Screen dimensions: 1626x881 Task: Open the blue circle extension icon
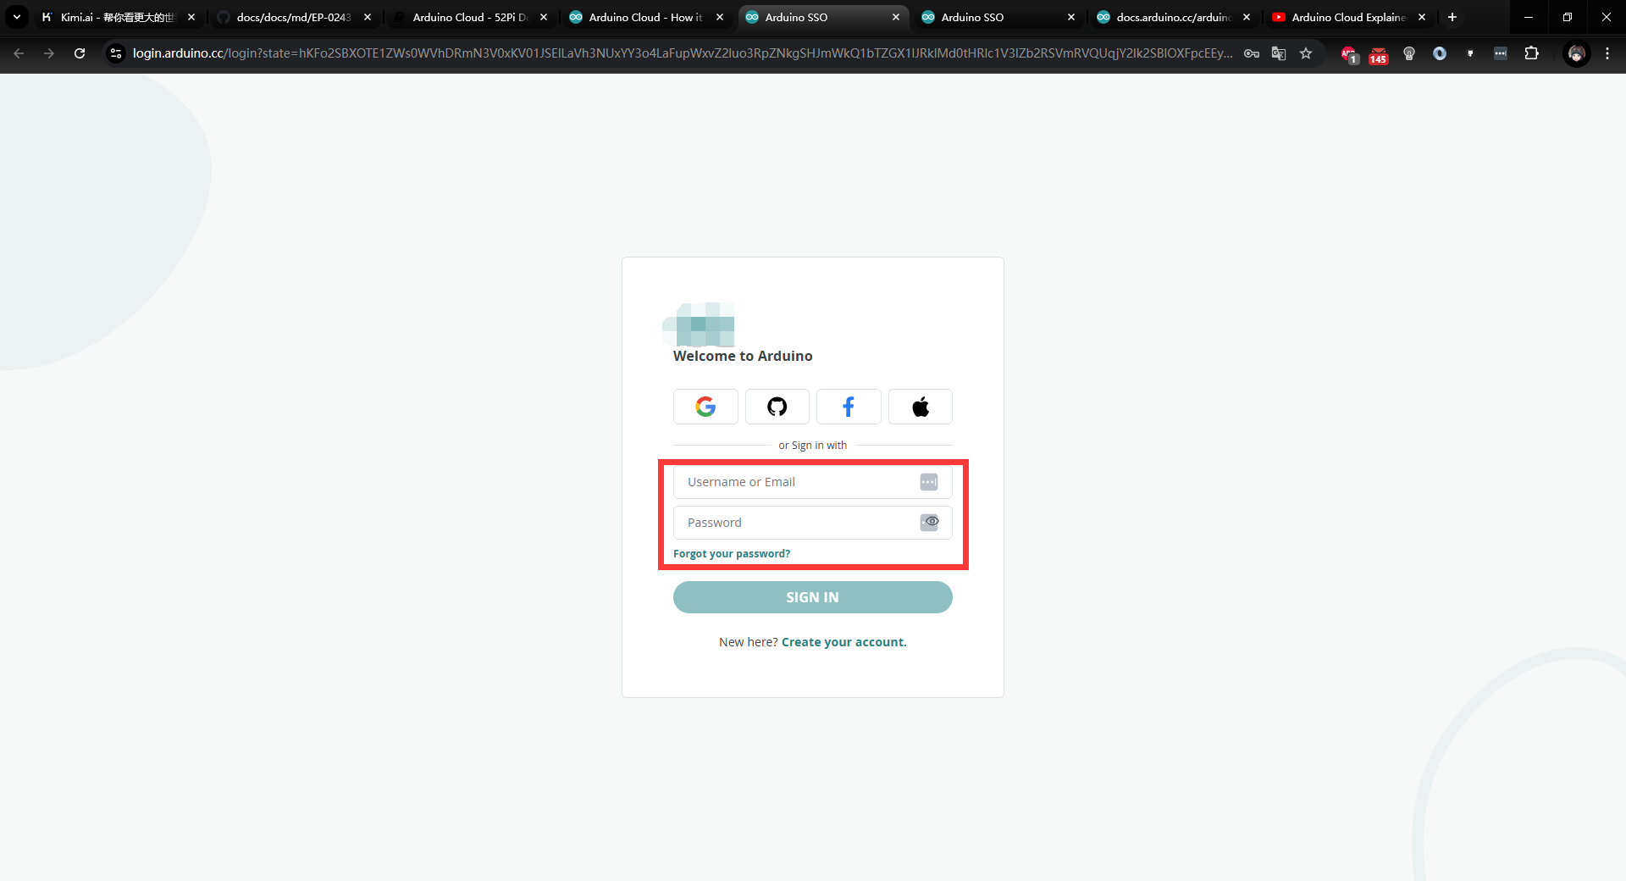coord(1440,53)
